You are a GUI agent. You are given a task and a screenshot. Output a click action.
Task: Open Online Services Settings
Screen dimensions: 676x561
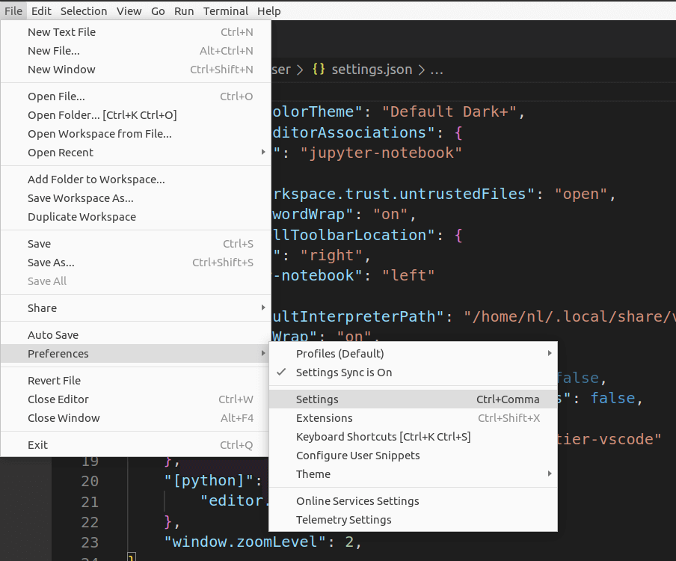pyautogui.click(x=413, y=501)
